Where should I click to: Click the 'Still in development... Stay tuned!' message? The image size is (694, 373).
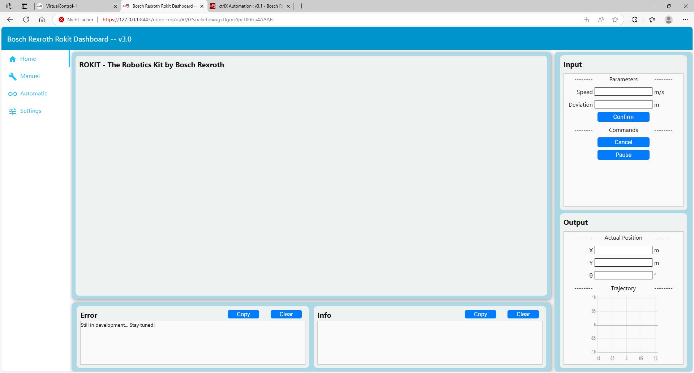click(x=117, y=325)
